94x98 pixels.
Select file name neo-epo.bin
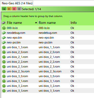[x=15, y=38]
